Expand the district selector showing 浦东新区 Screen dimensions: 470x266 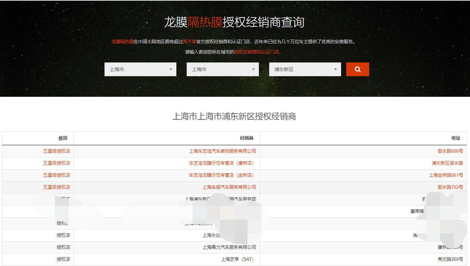point(305,69)
